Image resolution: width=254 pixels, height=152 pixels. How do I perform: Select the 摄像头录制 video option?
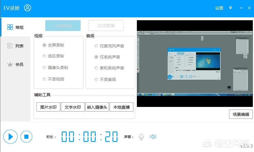tap(55, 67)
